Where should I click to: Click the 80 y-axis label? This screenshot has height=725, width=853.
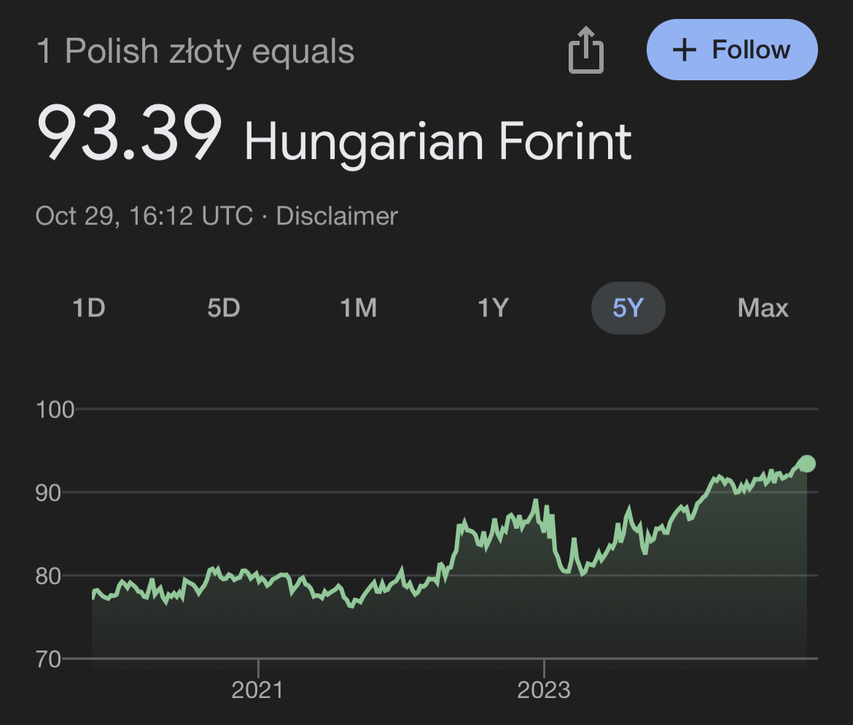coord(48,576)
